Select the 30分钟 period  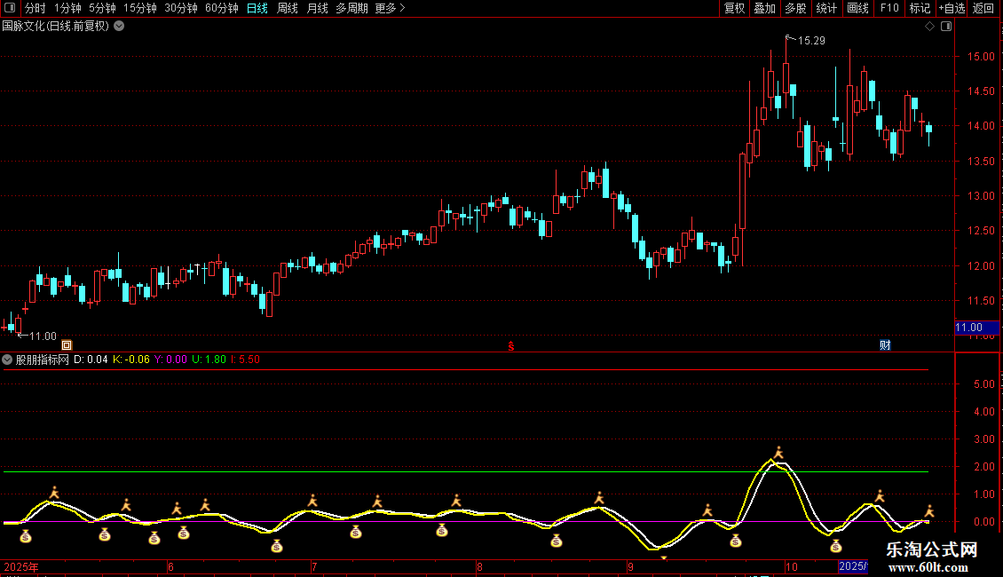(x=181, y=8)
